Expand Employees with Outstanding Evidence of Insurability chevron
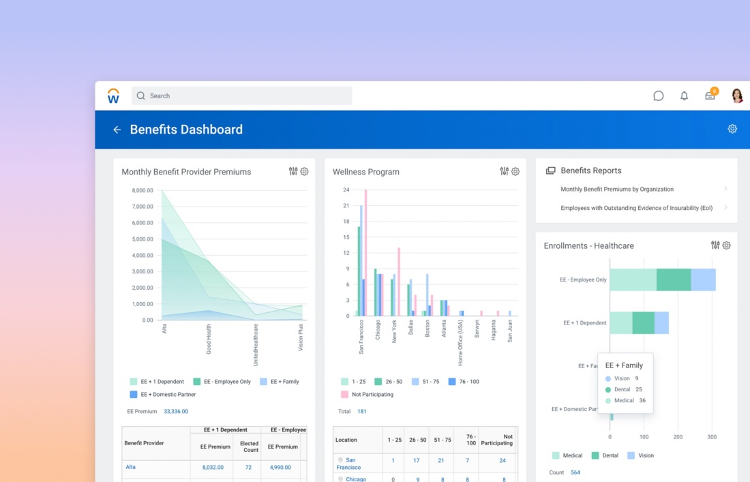The height and width of the screenshot is (482, 750). (725, 208)
